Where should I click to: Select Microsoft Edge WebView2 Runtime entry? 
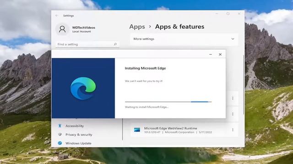pyautogui.click(x=184, y=130)
